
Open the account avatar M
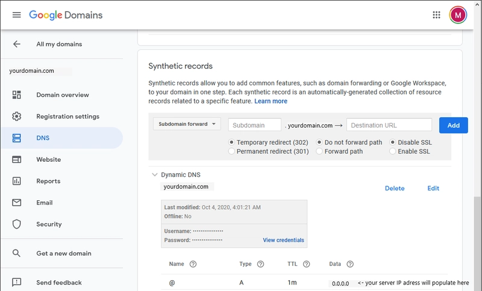point(458,14)
